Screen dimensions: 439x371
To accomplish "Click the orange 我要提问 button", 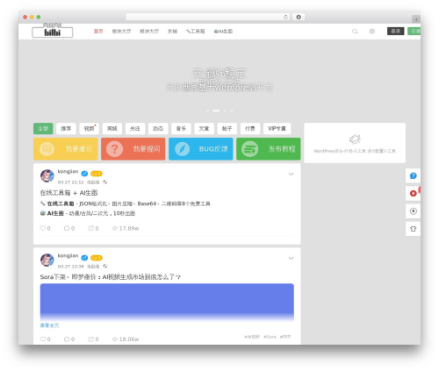I will point(133,149).
